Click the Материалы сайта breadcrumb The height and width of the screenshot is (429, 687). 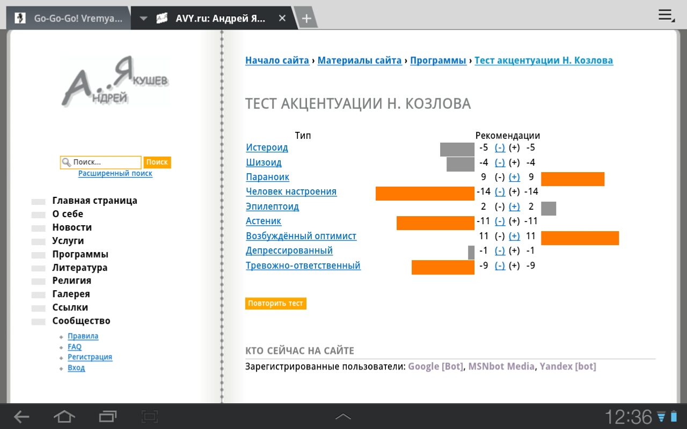point(360,61)
